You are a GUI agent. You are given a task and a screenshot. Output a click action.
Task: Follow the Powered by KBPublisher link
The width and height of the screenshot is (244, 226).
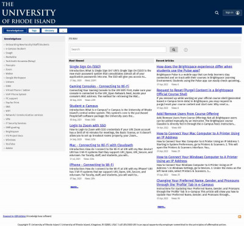point(14,216)
